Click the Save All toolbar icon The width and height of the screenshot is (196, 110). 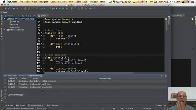[x=6, y=9]
